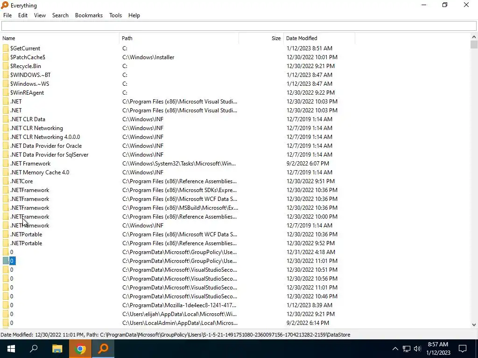Click date 12/31/2022 4:18 AM cell

click(310, 252)
